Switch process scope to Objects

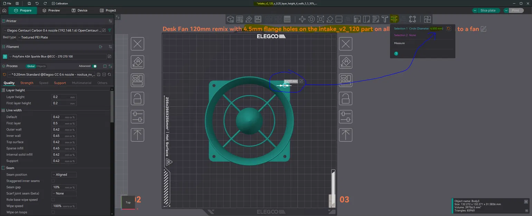41,66
